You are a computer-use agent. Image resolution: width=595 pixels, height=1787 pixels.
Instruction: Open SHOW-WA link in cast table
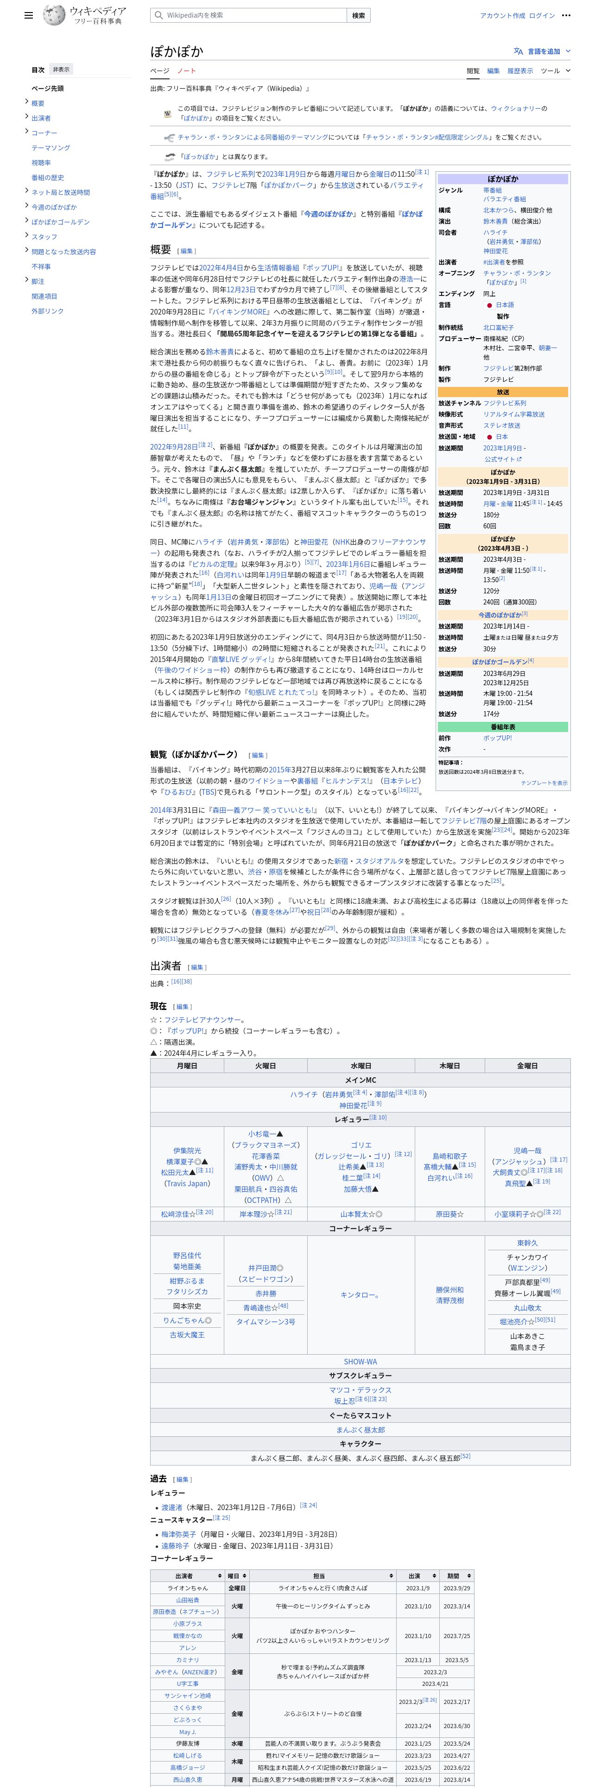pos(360,1362)
